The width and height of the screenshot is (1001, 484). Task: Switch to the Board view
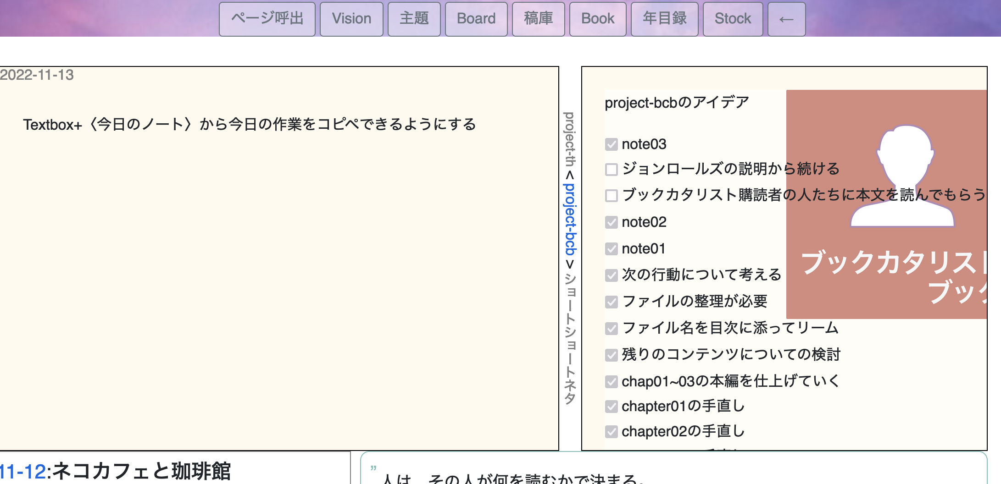476,19
